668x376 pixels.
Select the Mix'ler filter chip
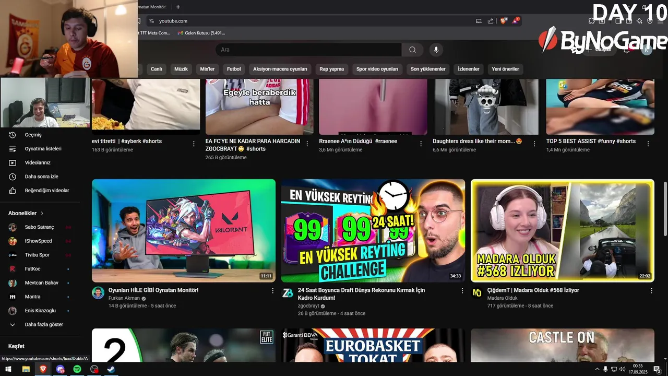pyautogui.click(x=207, y=69)
